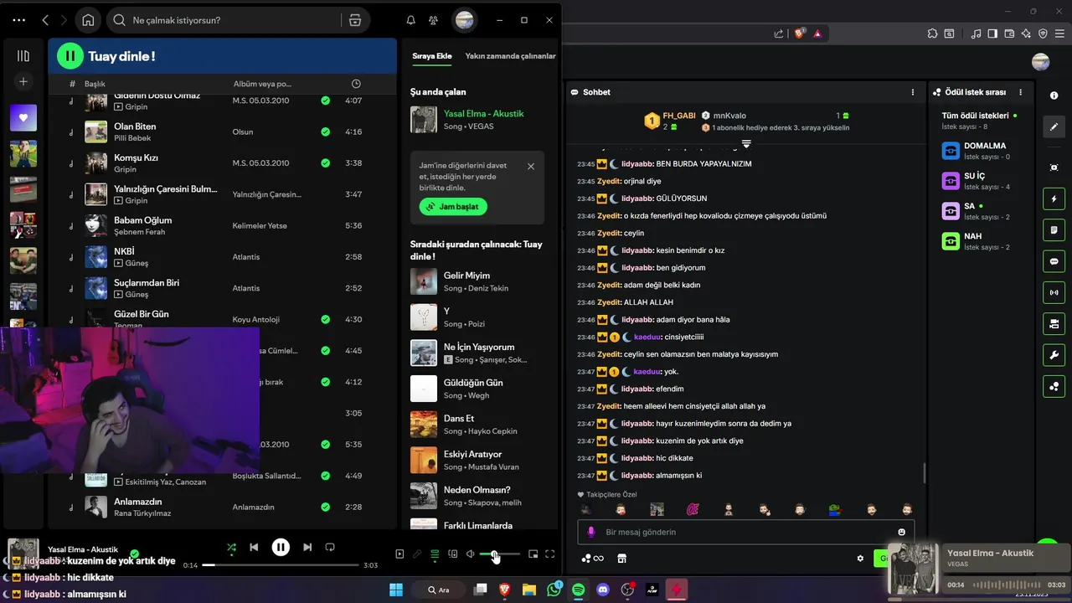Toggle the saved checkmark for Komşu Kızı

tap(325, 162)
